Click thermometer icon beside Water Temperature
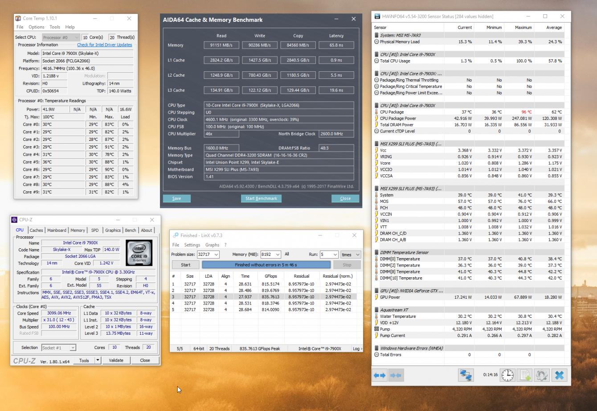This screenshot has width=597, height=411. [376, 316]
